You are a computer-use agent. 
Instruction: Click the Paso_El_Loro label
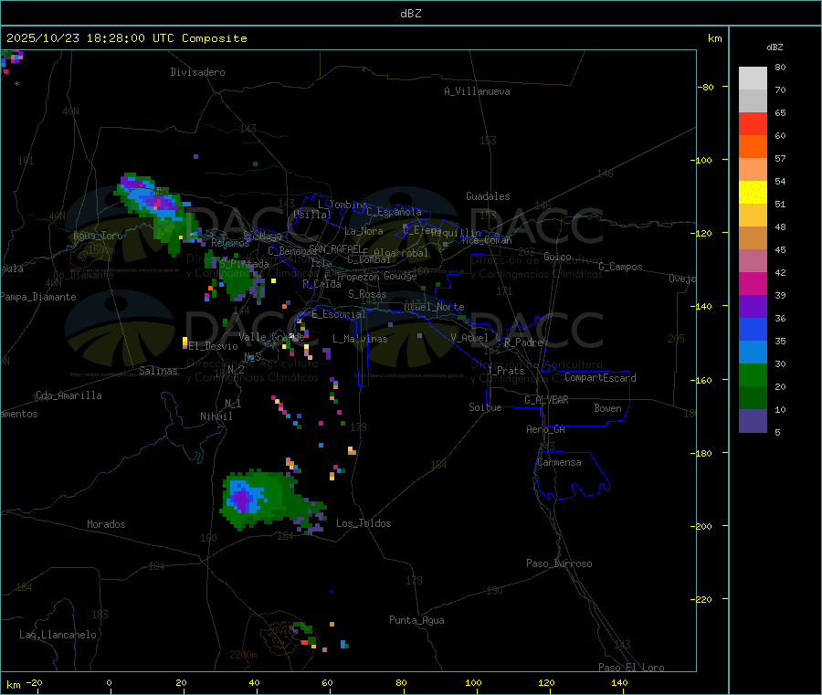coord(632,667)
